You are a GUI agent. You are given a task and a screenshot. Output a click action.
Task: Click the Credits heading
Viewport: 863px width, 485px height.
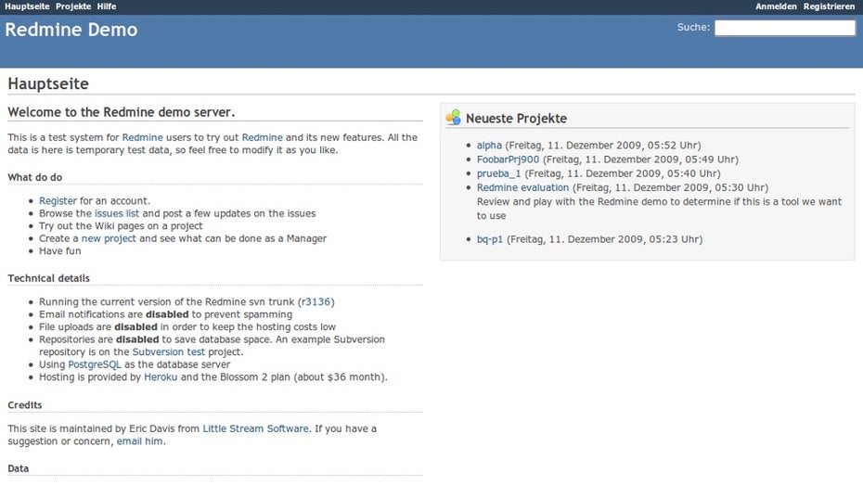(x=25, y=405)
